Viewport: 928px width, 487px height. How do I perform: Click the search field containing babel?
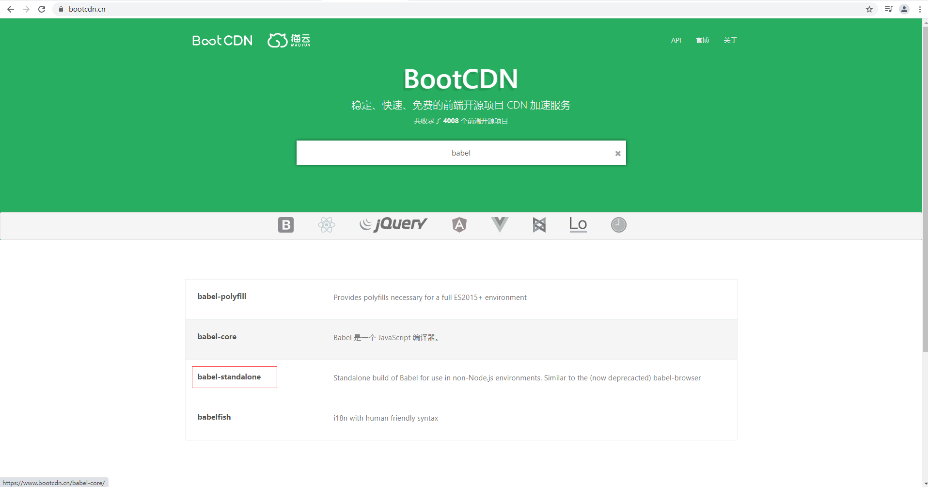point(461,153)
